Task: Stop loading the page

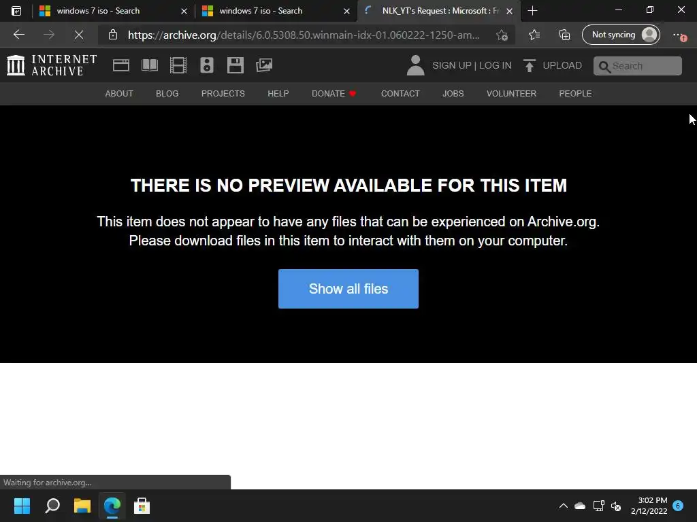Action: pyautogui.click(x=79, y=35)
